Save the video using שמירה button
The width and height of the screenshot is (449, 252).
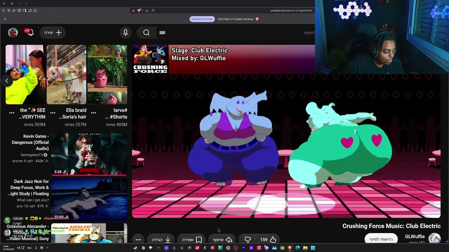(192, 239)
